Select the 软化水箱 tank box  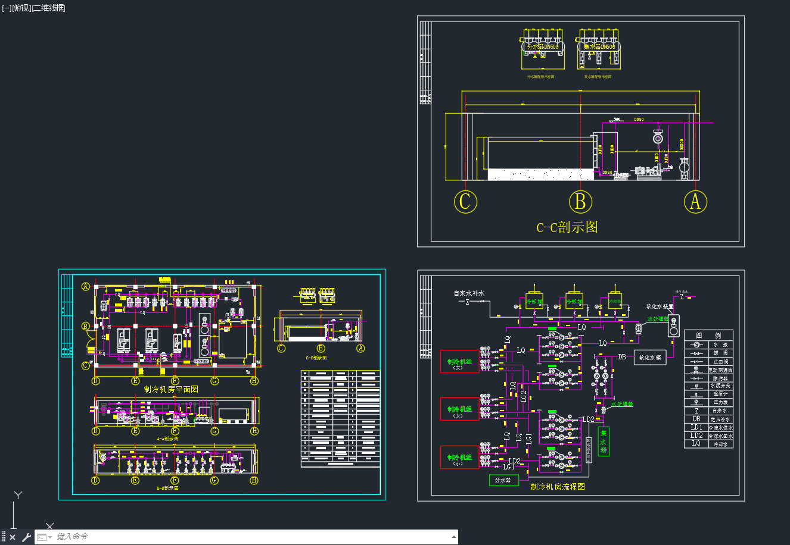pyautogui.click(x=650, y=358)
